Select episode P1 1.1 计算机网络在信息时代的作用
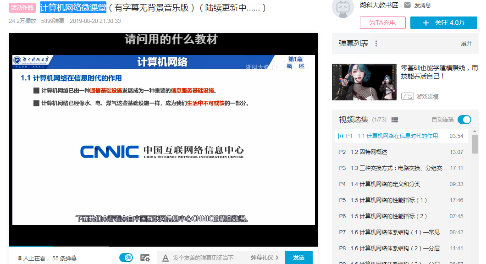Image resolution: width=486 pixels, height=264 pixels. click(x=401, y=136)
